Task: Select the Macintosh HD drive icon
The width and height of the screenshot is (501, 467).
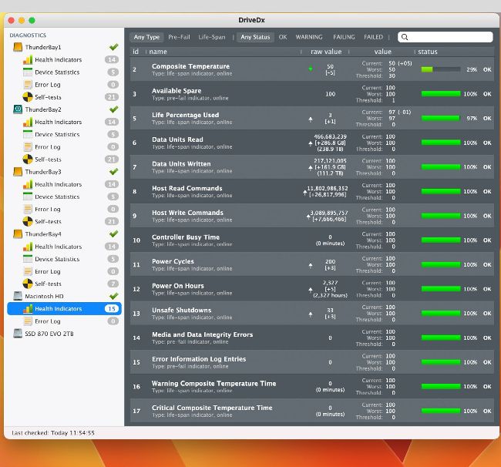Action: coord(18,296)
